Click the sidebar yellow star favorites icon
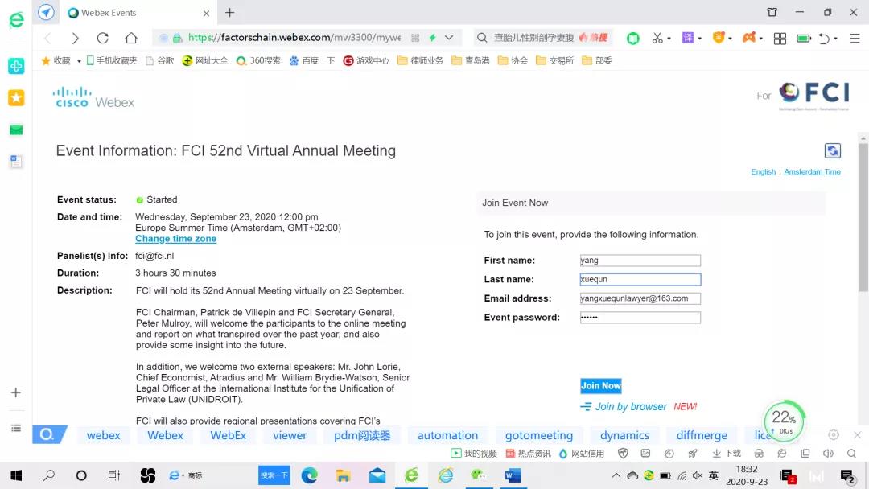The width and height of the screenshot is (869, 489). tap(16, 98)
